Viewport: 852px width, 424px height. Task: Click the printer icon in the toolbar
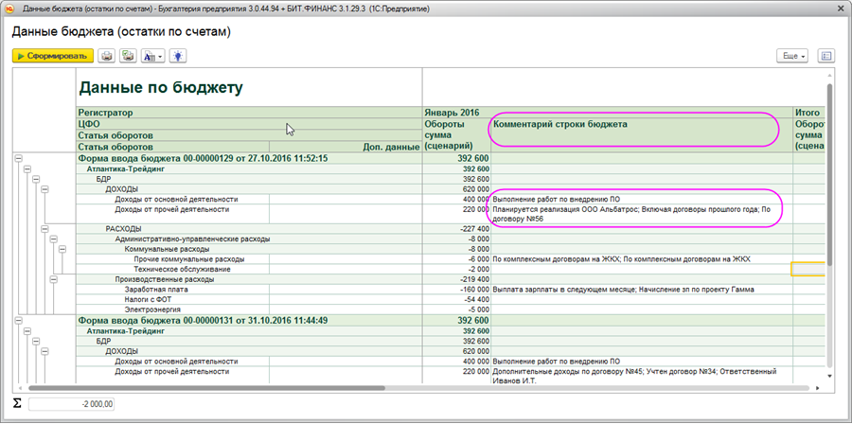coord(107,56)
